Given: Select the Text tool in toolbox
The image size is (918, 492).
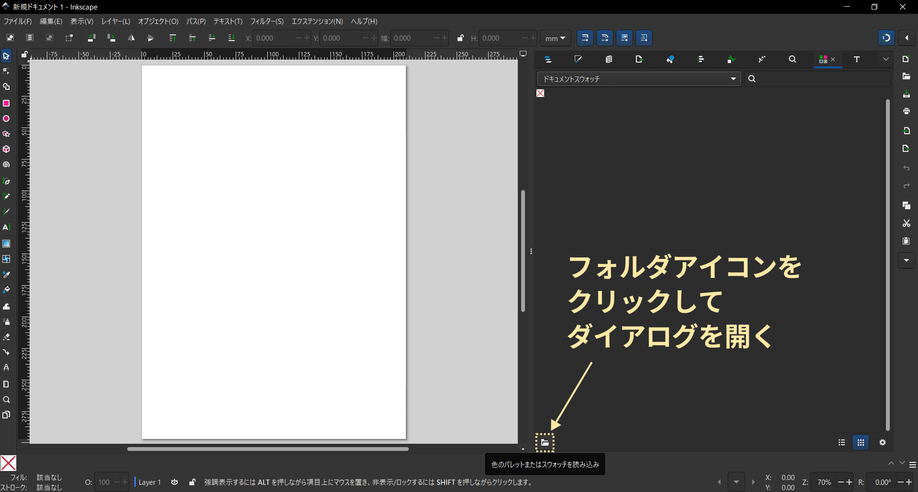Looking at the screenshot, I should pos(6,227).
